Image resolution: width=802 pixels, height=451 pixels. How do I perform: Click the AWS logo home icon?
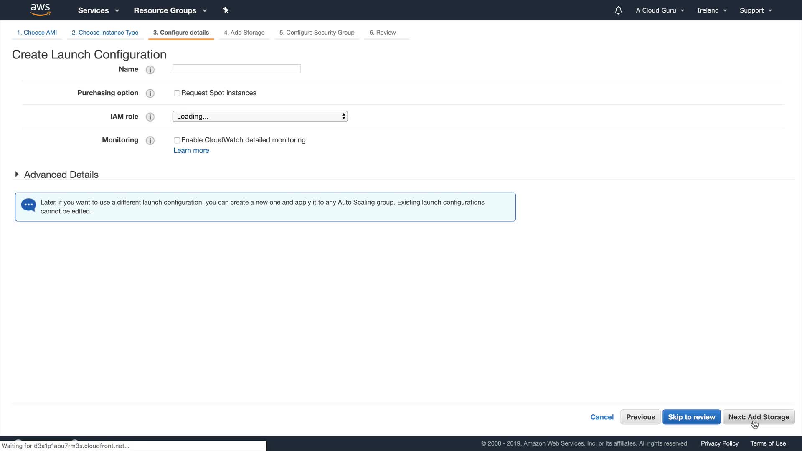pos(40,10)
